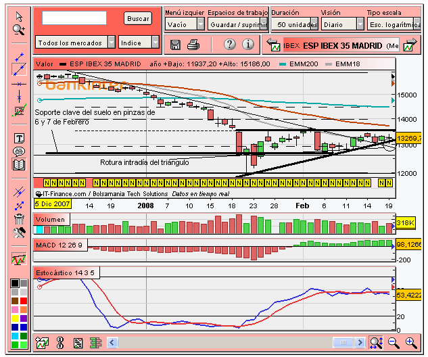Viewport: 428px width, 357px height.
Task: Click the chain link icon in bottom bar
Action: pyautogui.click(x=60, y=343)
